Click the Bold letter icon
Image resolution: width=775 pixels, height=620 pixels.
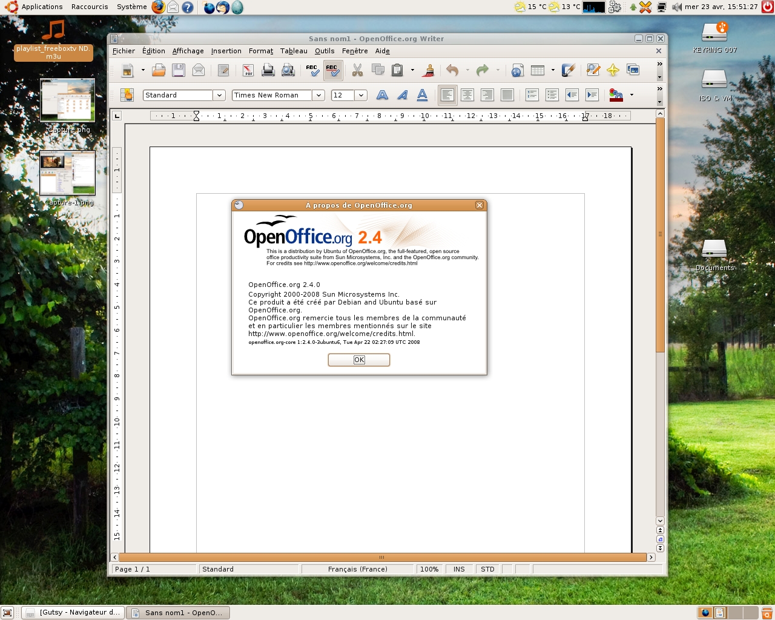point(382,95)
